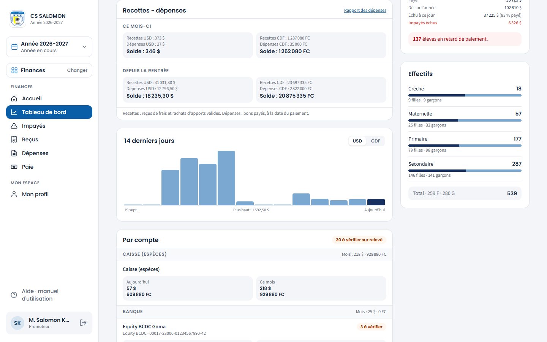The height and width of the screenshot is (342, 547).
Task: Open Aide · manuel d'utilisation
Action: 49,295
